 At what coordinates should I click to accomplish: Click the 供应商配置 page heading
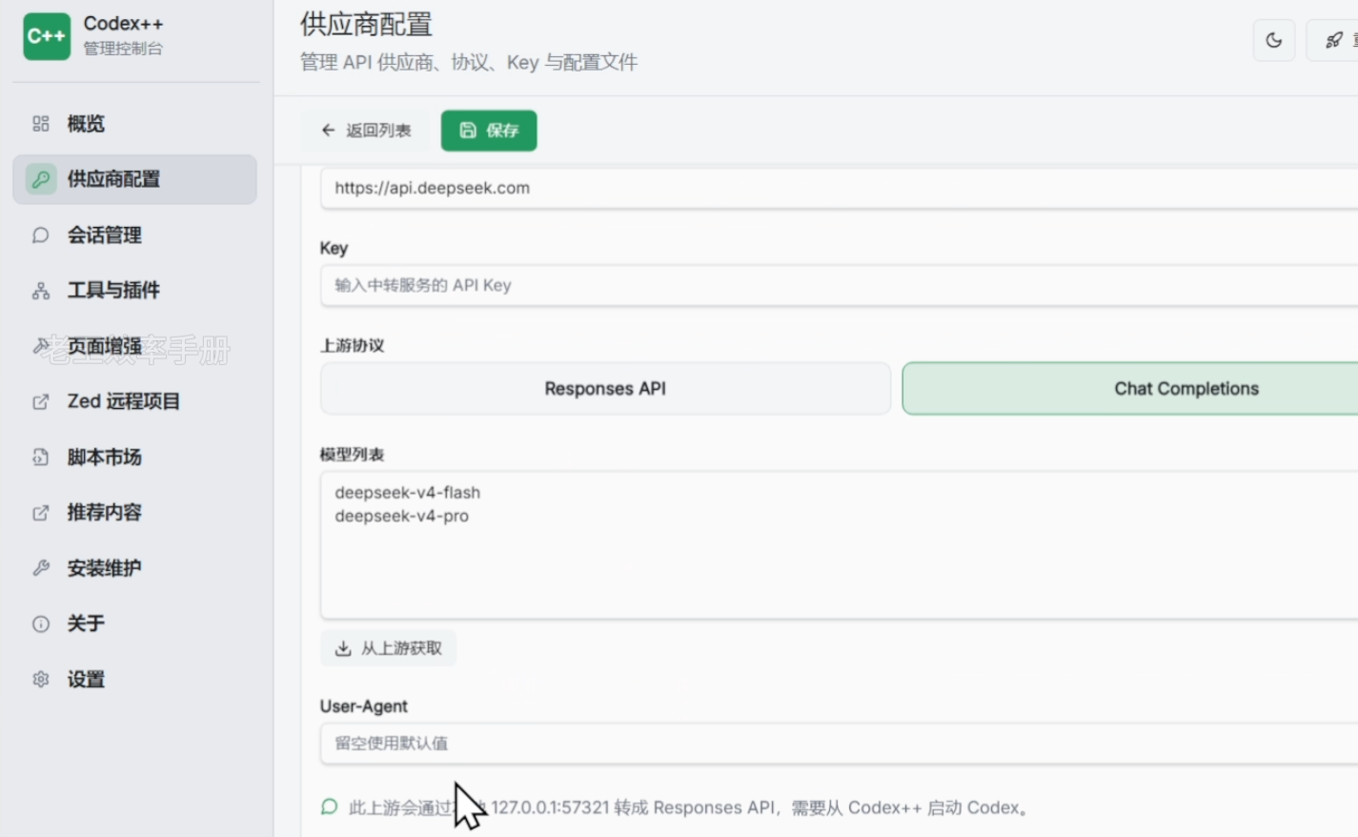point(366,24)
